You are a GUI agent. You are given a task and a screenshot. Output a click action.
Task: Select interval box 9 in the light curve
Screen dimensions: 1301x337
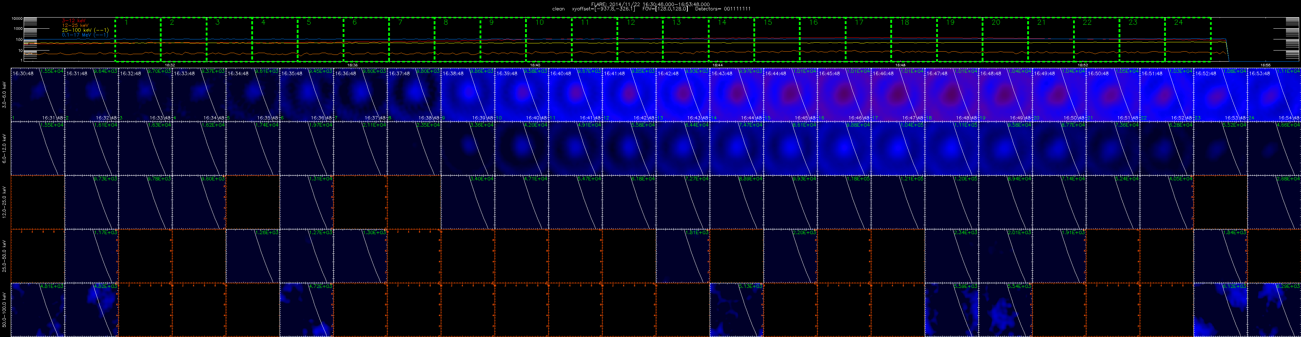pyautogui.click(x=503, y=40)
